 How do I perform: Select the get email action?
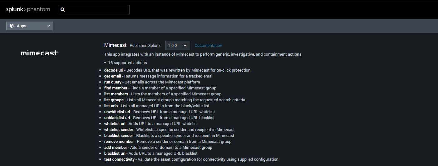[112, 76]
